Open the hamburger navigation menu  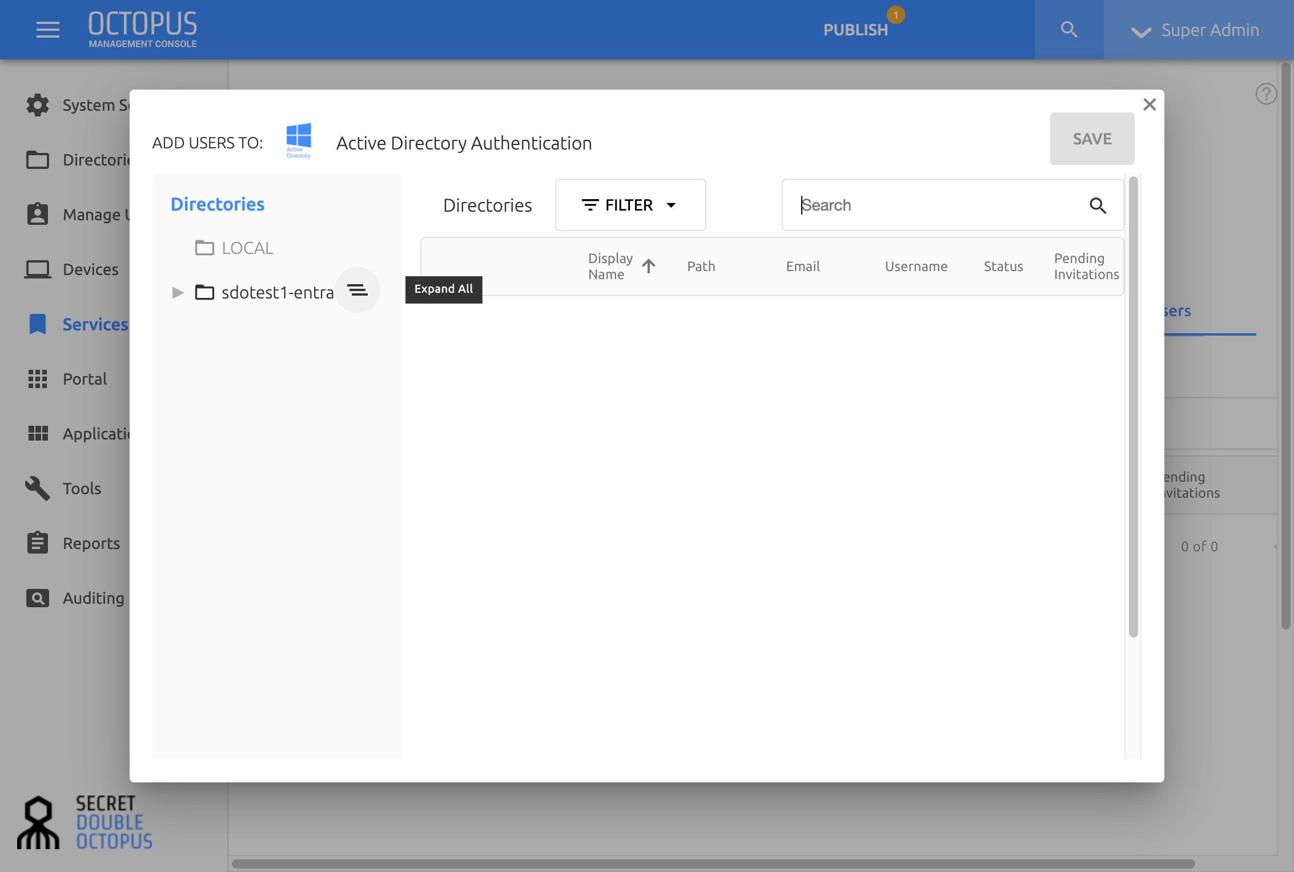pyautogui.click(x=48, y=30)
